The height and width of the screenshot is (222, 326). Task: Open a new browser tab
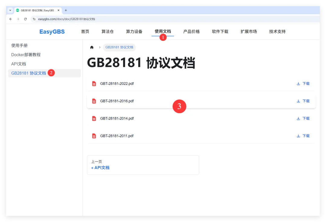[66, 10]
